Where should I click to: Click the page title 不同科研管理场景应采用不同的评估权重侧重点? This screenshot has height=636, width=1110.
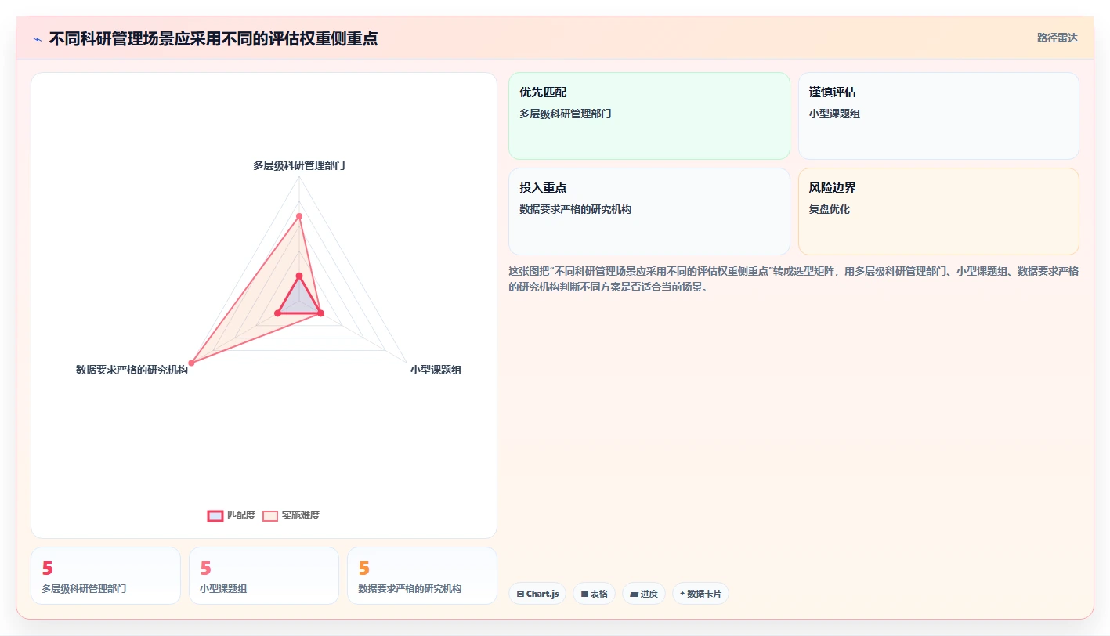213,38
